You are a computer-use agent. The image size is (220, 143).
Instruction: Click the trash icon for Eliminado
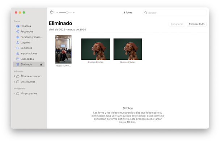18,64
